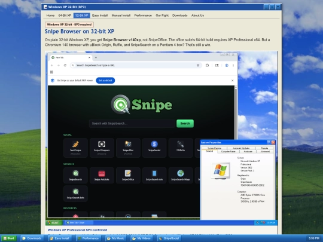Switch to Computer Name tab in System Properties
This screenshot has width=323, height=242.
[228, 151]
